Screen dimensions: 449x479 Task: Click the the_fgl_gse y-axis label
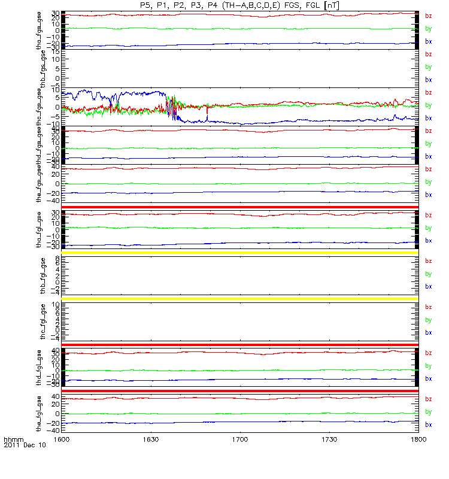pos(39,414)
